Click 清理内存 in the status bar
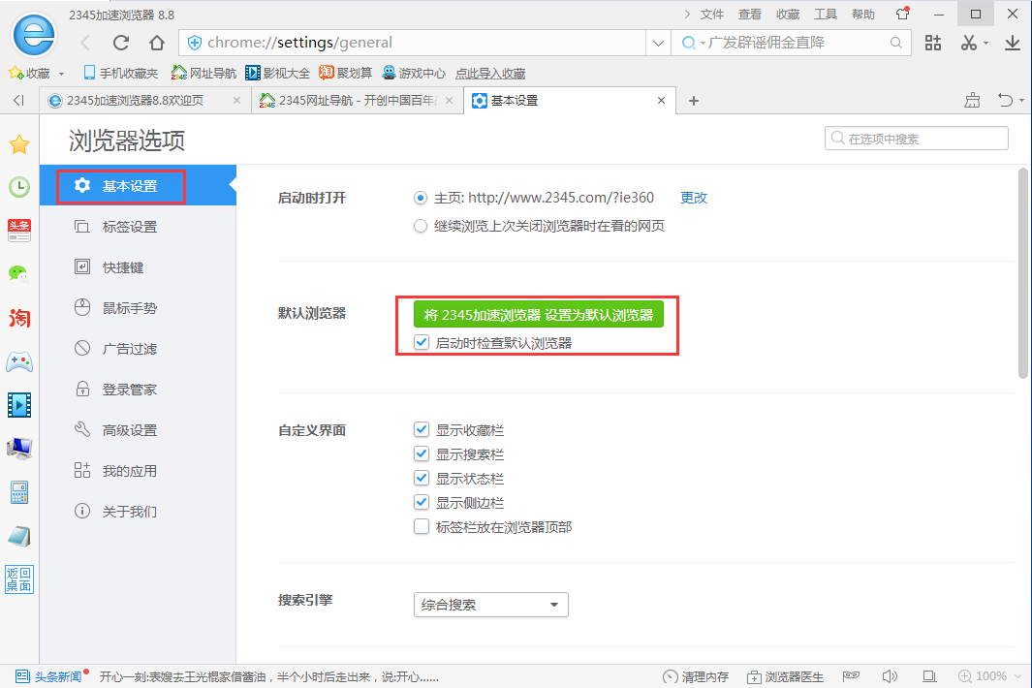1032x688 pixels. click(x=696, y=676)
